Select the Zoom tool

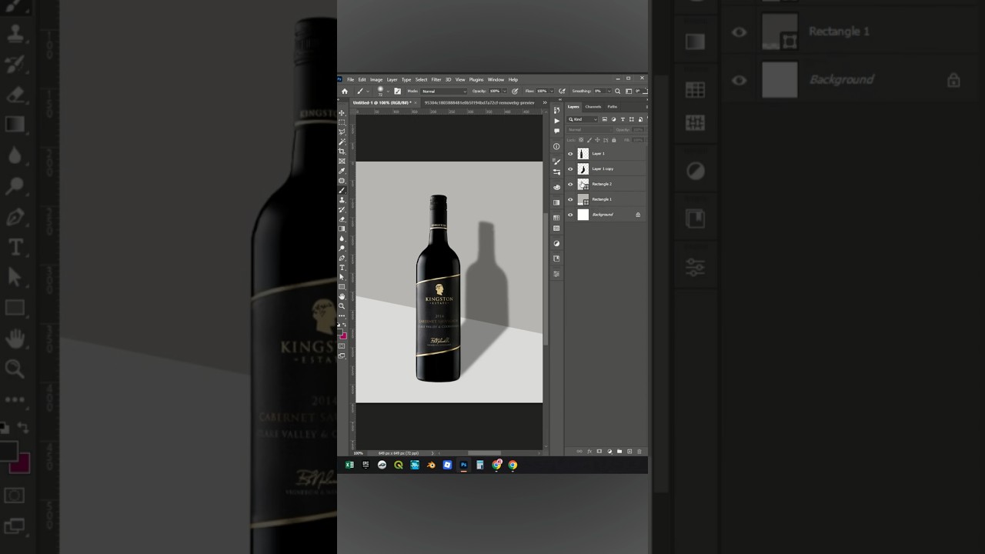click(x=342, y=305)
